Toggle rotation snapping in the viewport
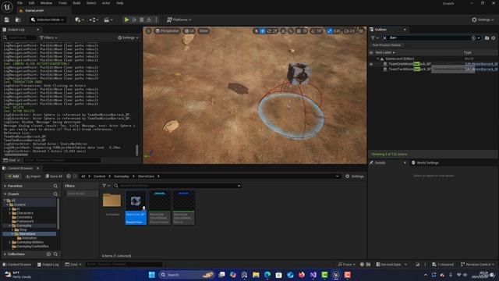This screenshot has width=499, height=281. pos(313,31)
